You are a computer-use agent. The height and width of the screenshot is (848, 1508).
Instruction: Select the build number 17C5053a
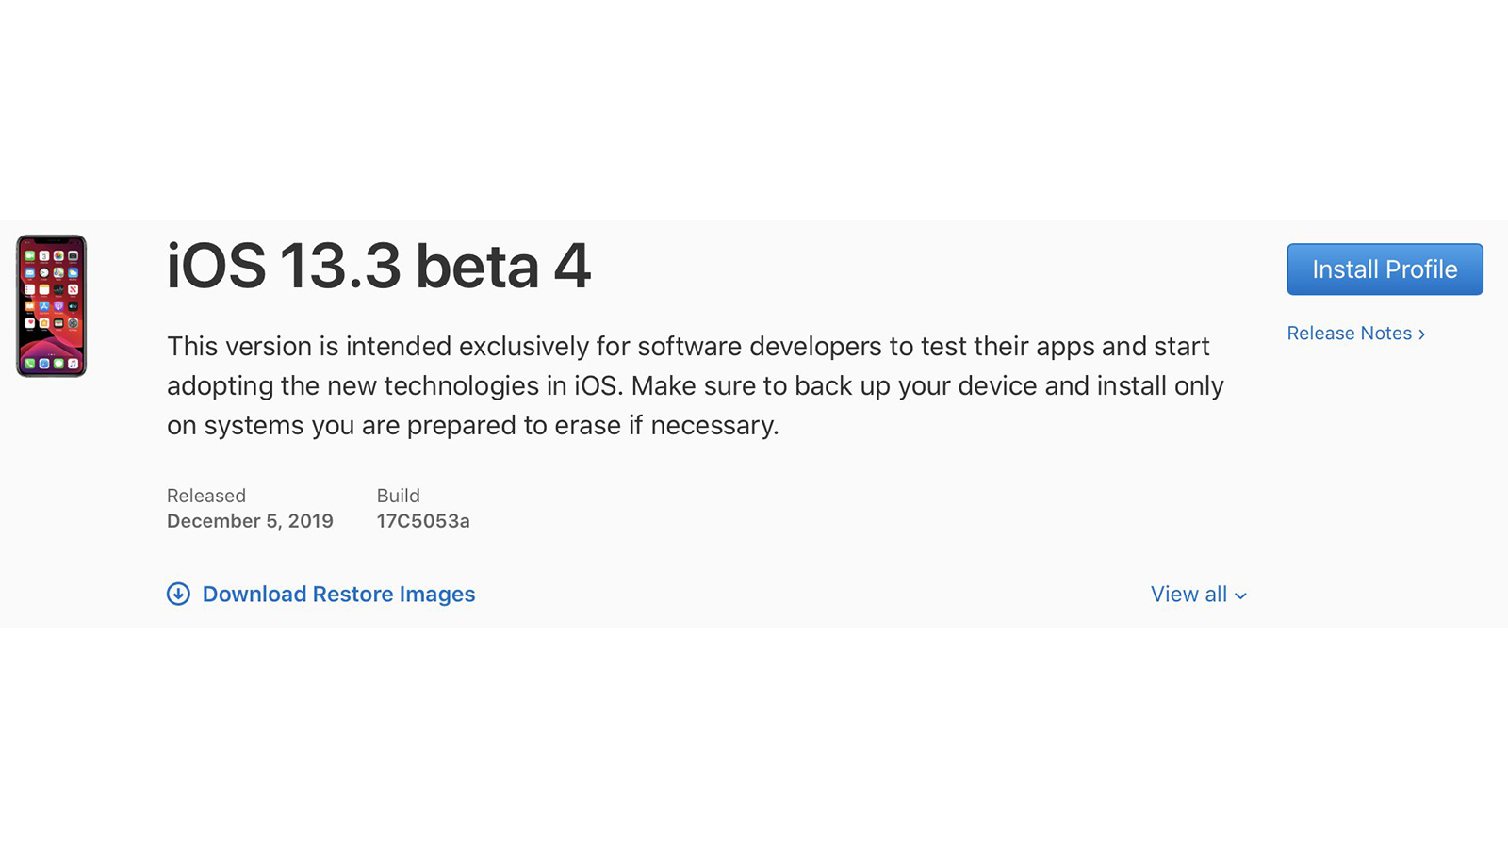point(423,521)
